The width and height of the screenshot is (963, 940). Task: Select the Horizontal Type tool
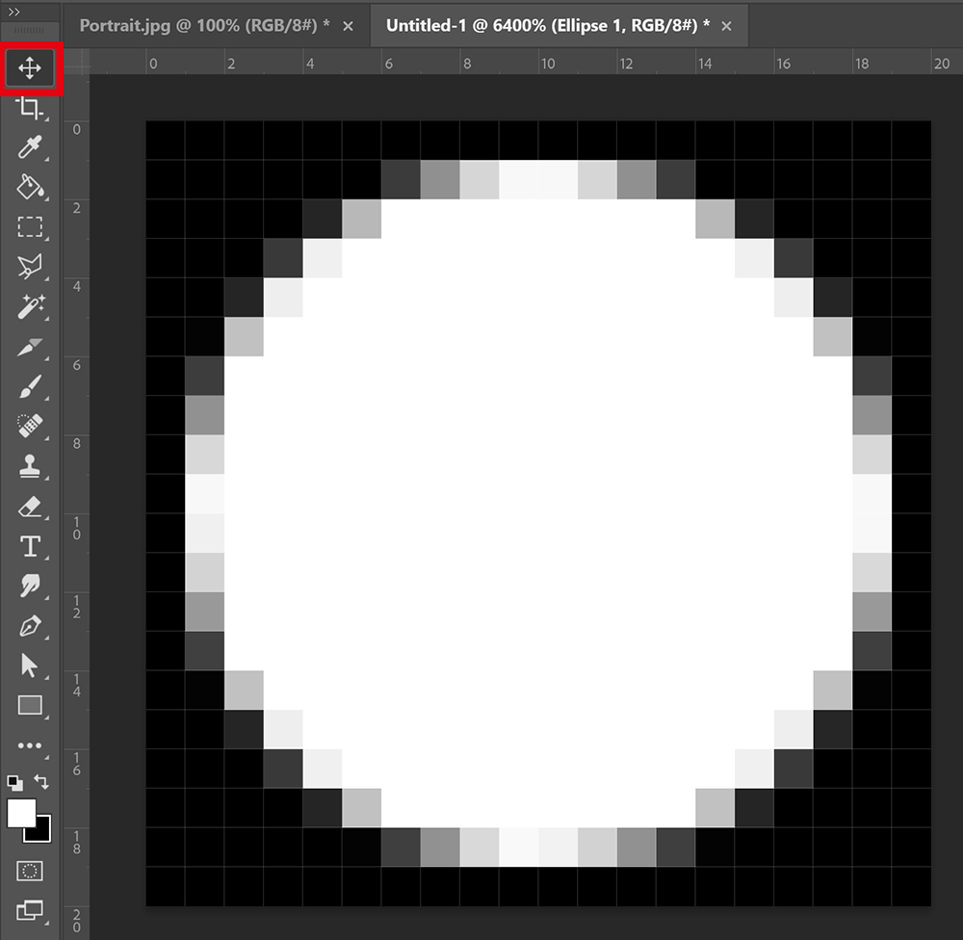(x=30, y=546)
